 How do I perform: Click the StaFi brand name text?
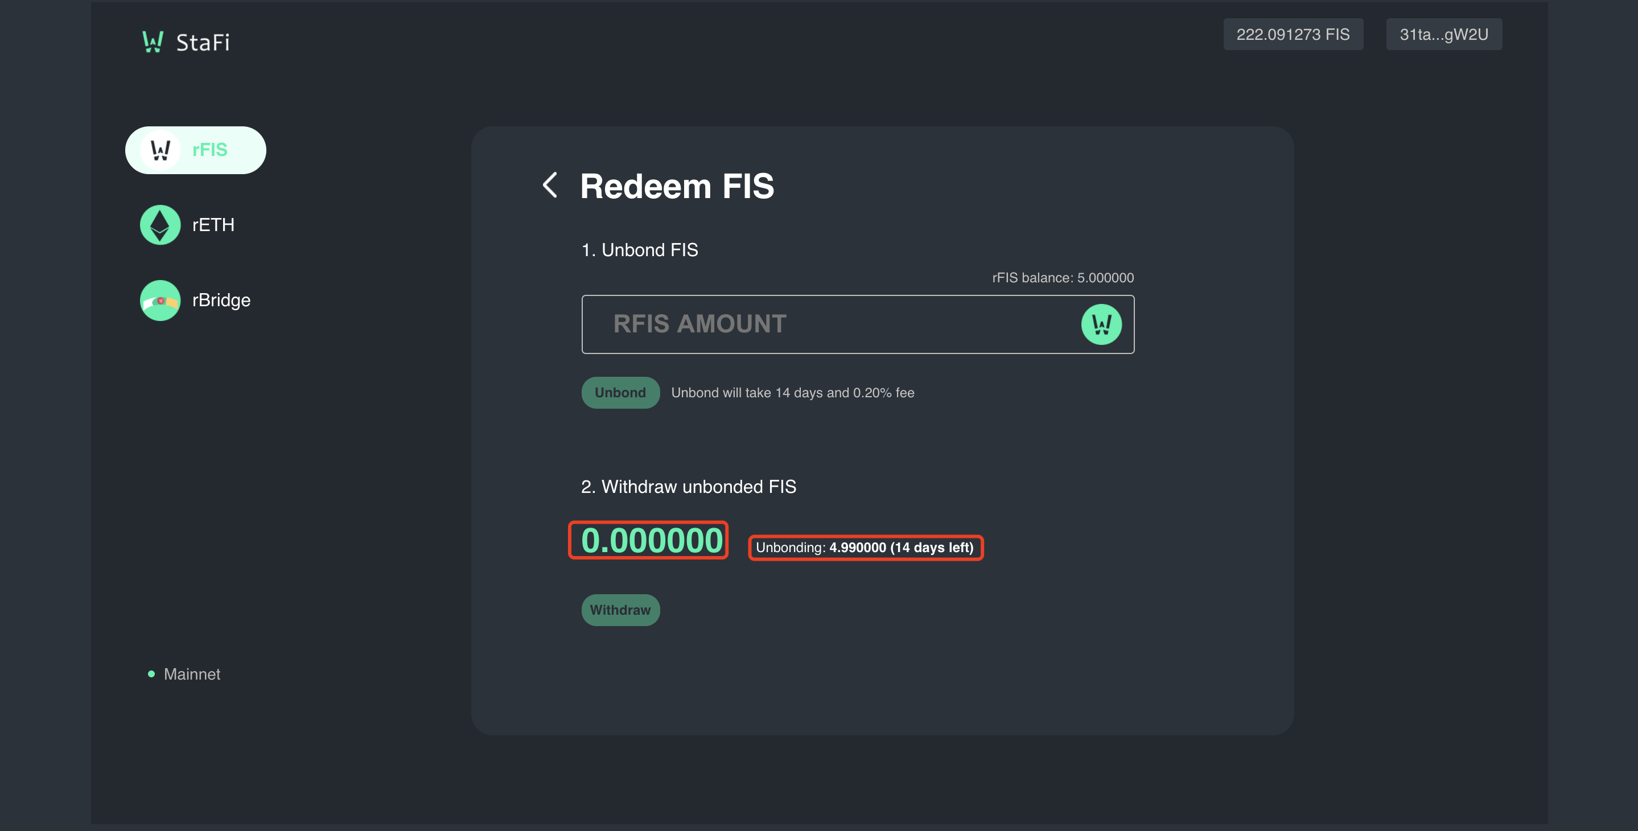[x=203, y=43]
